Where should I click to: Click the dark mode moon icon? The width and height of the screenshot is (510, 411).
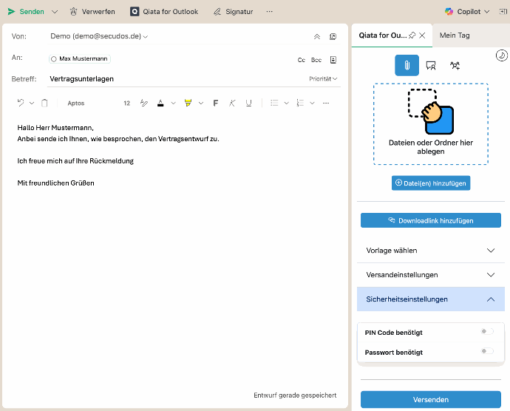pyautogui.click(x=501, y=55)
